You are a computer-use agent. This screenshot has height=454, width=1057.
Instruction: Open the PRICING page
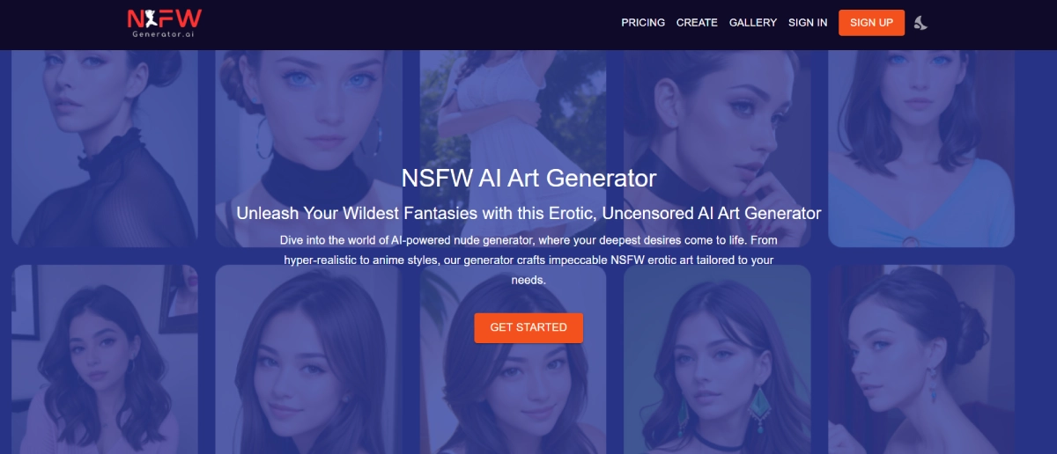pyautogui.click(x=643, y=23)
